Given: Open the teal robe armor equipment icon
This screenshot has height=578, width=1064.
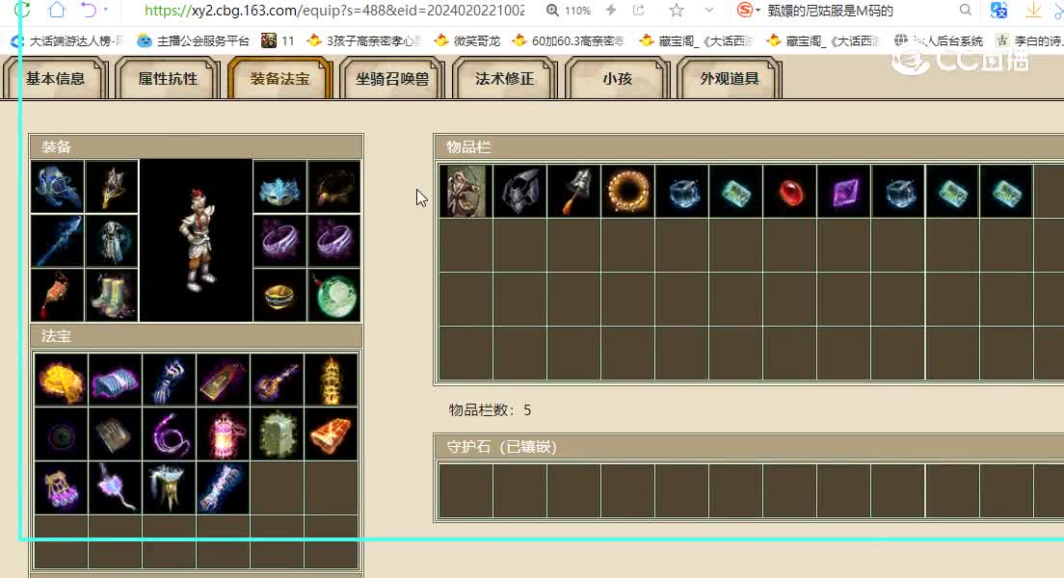Looking at the screenshot, I should pos(112,241).
